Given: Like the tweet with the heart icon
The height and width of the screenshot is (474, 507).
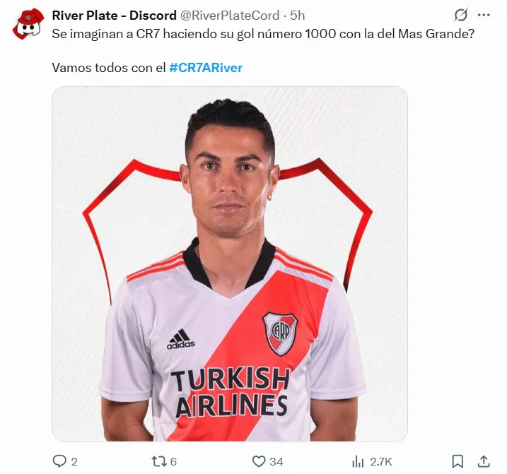Looking at the screenshot, I should click(x=259, y=461).
